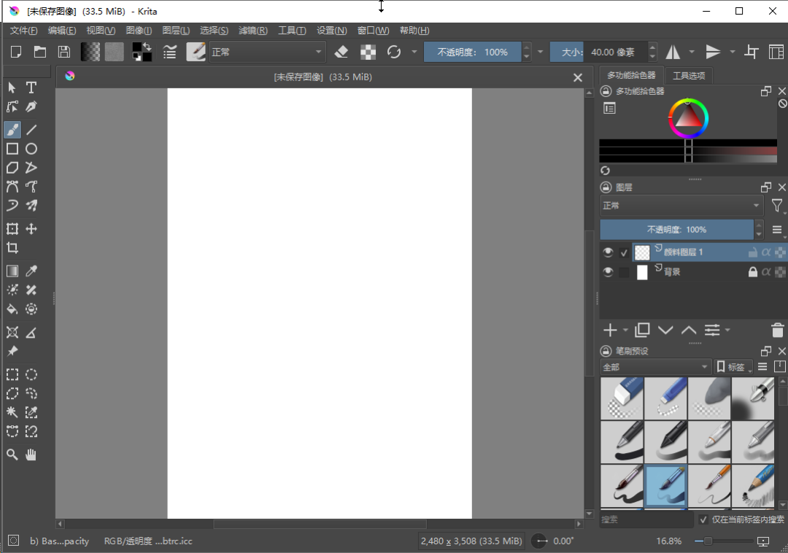
Task: Expand the layer blending mode dropdown
Action: click(681, 206)
